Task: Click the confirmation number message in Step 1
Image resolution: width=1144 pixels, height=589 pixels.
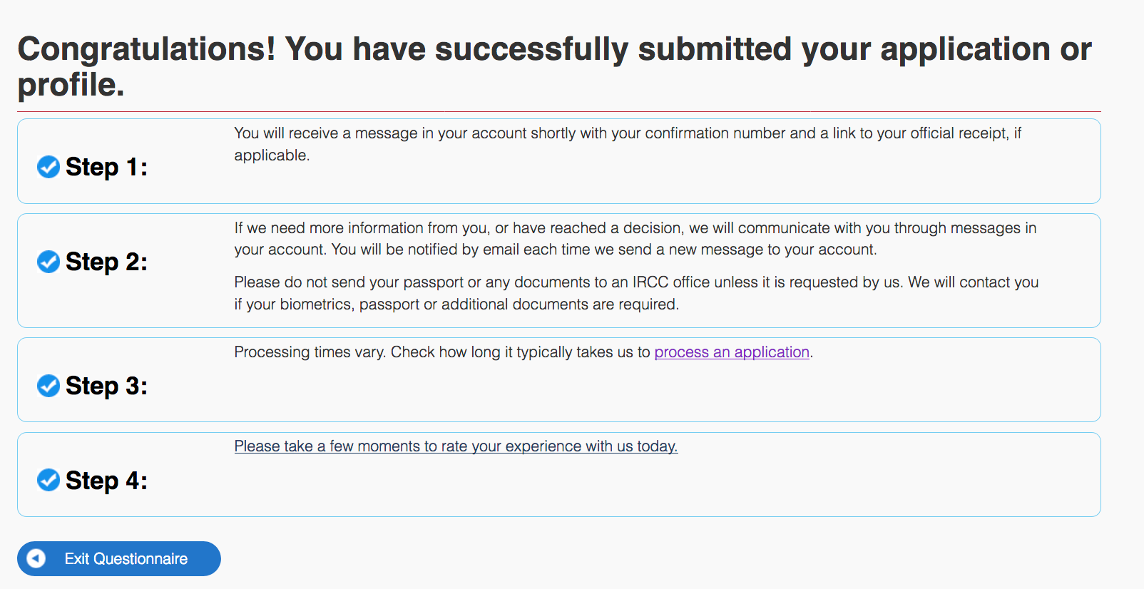Action: click(628, 144)
